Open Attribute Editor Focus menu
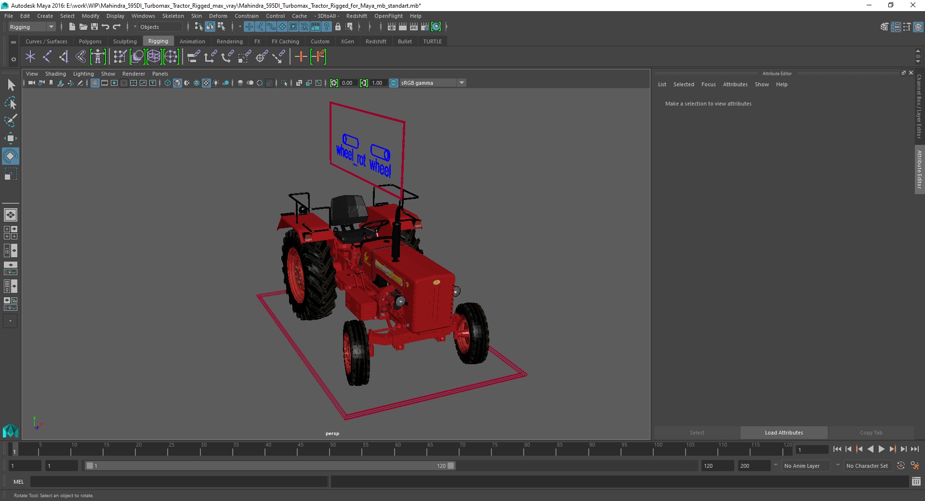The width and height of the screenshot is (925, 501). tap(708, 84)
